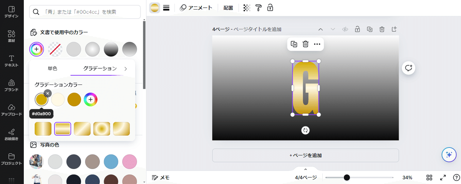This screenshot has height=184, width=461.
Task: Add a new gradient color stop
Action: pos(91,100)
